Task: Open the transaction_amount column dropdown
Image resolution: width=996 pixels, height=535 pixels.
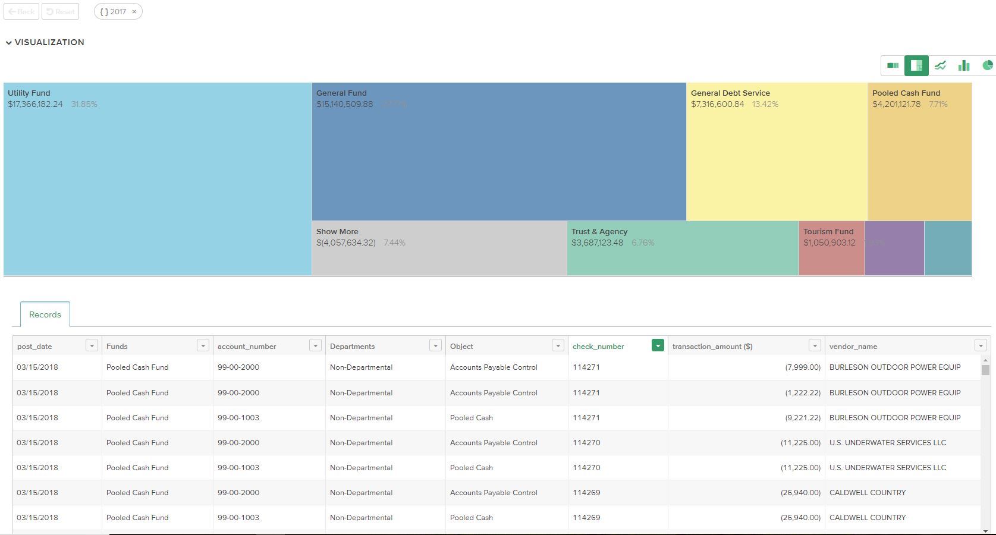Action: [x=815, y=345]
